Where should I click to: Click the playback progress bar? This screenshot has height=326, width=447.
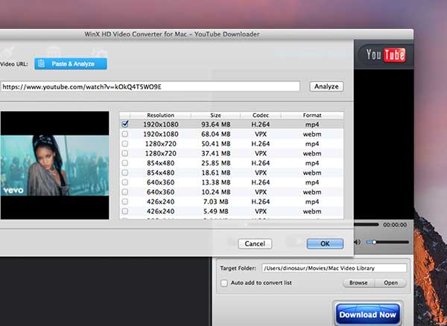[367, 225]
